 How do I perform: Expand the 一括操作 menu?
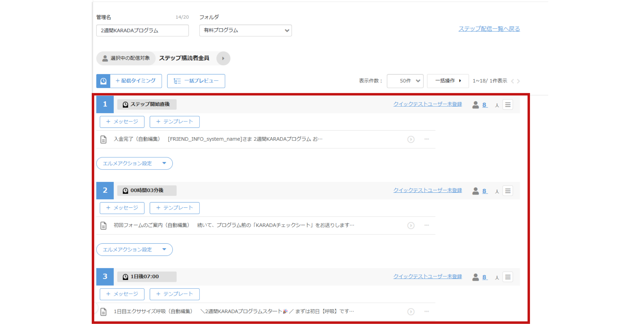click(x=448, y=81)
